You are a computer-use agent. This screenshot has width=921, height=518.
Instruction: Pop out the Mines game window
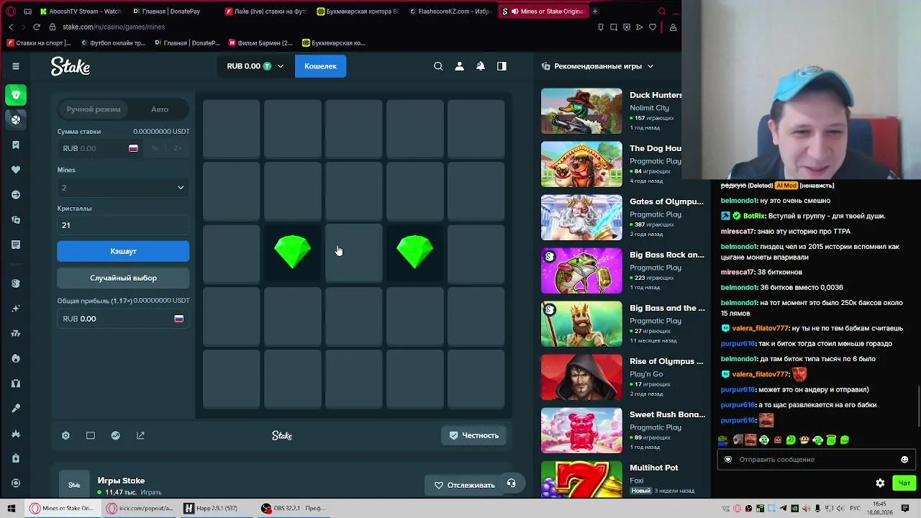tap(140, 435)
